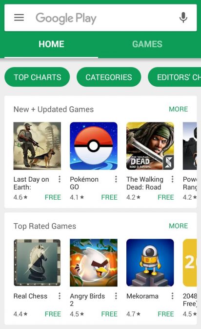The width and height of the screenshot is (201, 329).
Task: Open overflow menu for Mekorama
Action: [172, 296]
